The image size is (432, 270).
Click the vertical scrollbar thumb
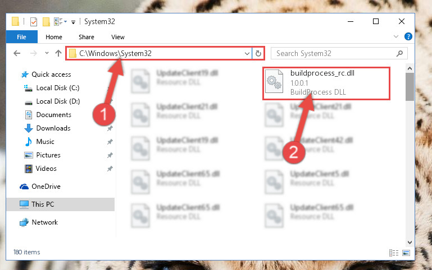[410, 86]
